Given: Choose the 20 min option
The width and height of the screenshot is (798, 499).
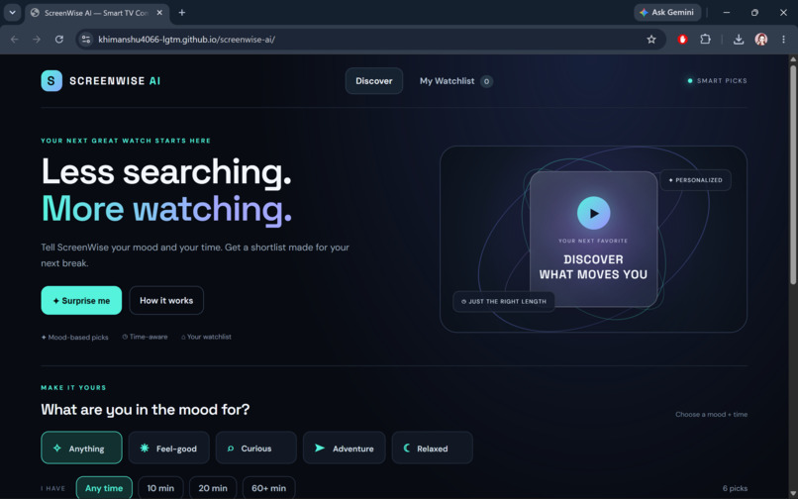Looking at the screenshot, I should click(x=213, y=488).
